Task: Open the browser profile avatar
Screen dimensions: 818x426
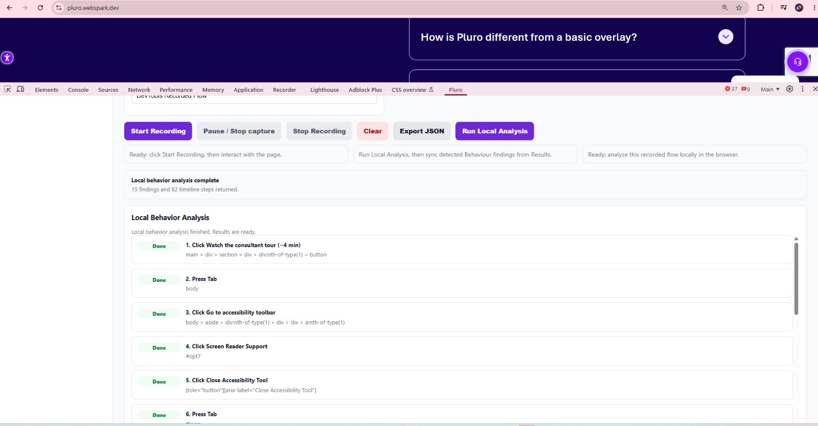Action: click(799, 8)
